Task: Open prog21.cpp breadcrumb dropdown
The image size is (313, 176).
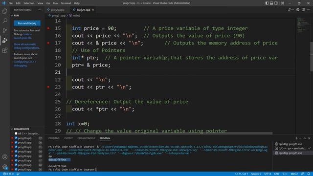Action: coord(57,15)
